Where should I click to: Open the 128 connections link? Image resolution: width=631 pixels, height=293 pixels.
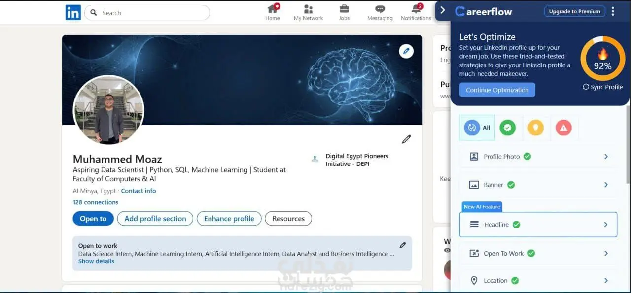point(96,202)
